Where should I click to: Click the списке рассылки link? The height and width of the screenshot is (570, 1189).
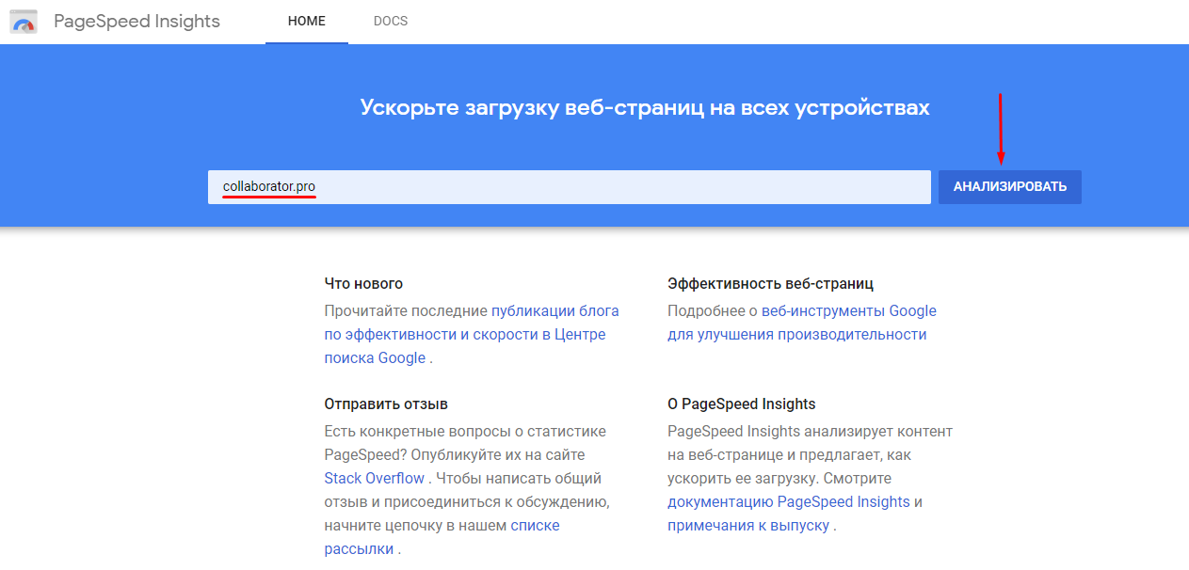click(535, 526)
